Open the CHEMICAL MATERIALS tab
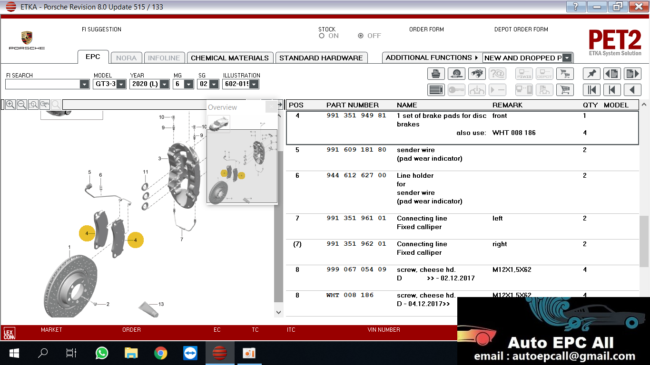 (x=230, y=58)
